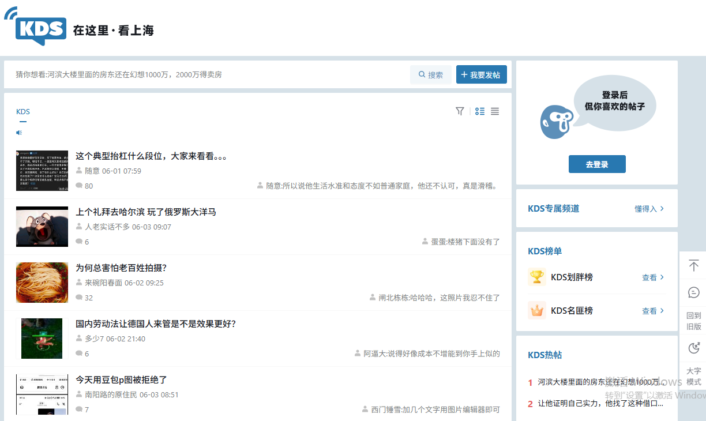
Task: Jump back to top with arrow icon
Action: (694, 266)
